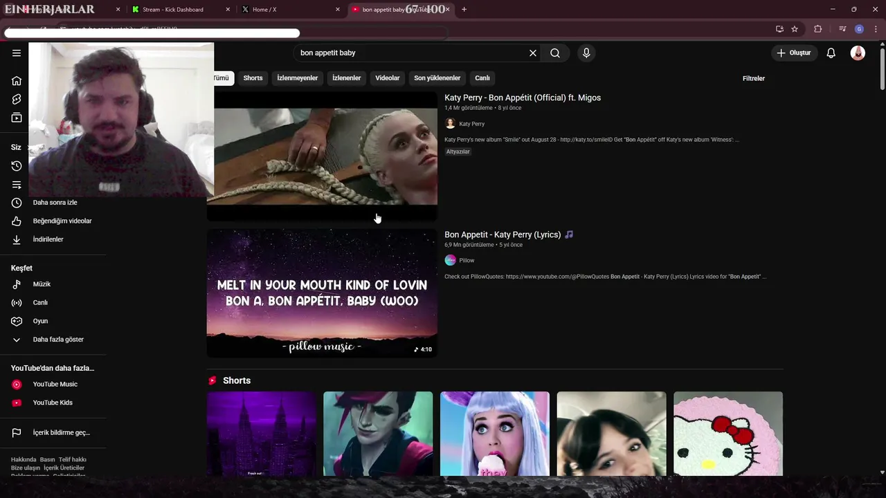The image size is (886, 498).
Task: Open the account avatar menu
Action: pos(858,53)
